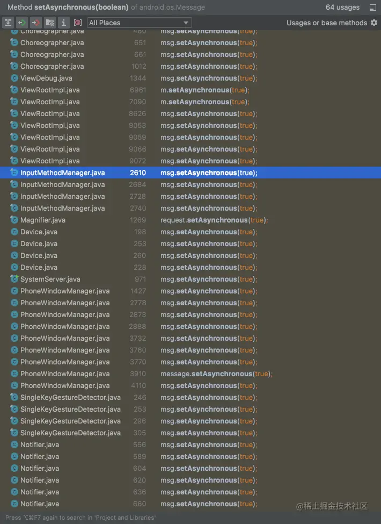Select SingleKeyGestureDetector.java usage at line 296
The image size is (381, 524).
coord(190,421)
